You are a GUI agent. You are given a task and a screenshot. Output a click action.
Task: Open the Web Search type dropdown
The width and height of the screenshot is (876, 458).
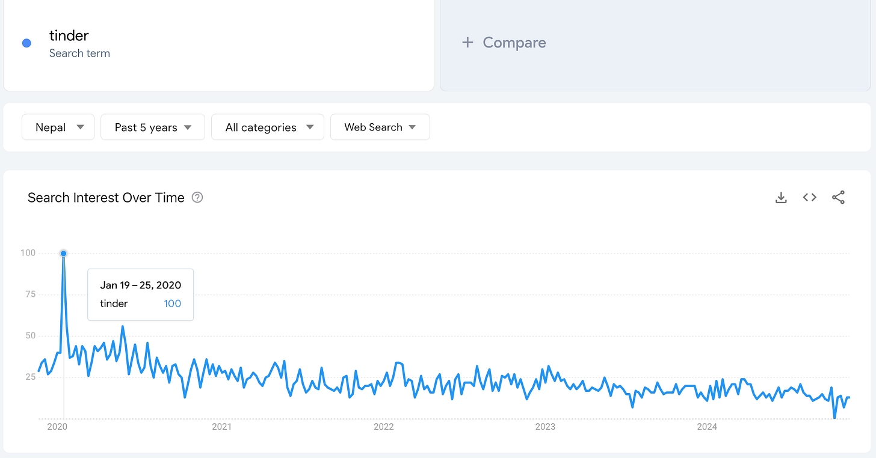pos(380,127)
